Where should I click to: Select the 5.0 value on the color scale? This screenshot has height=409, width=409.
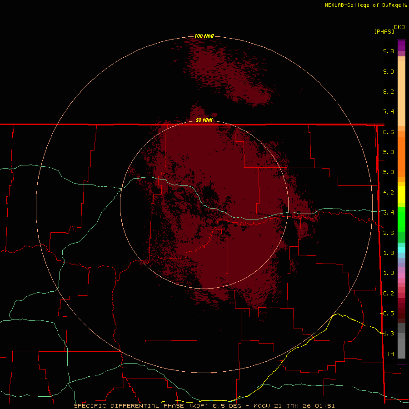389,172
